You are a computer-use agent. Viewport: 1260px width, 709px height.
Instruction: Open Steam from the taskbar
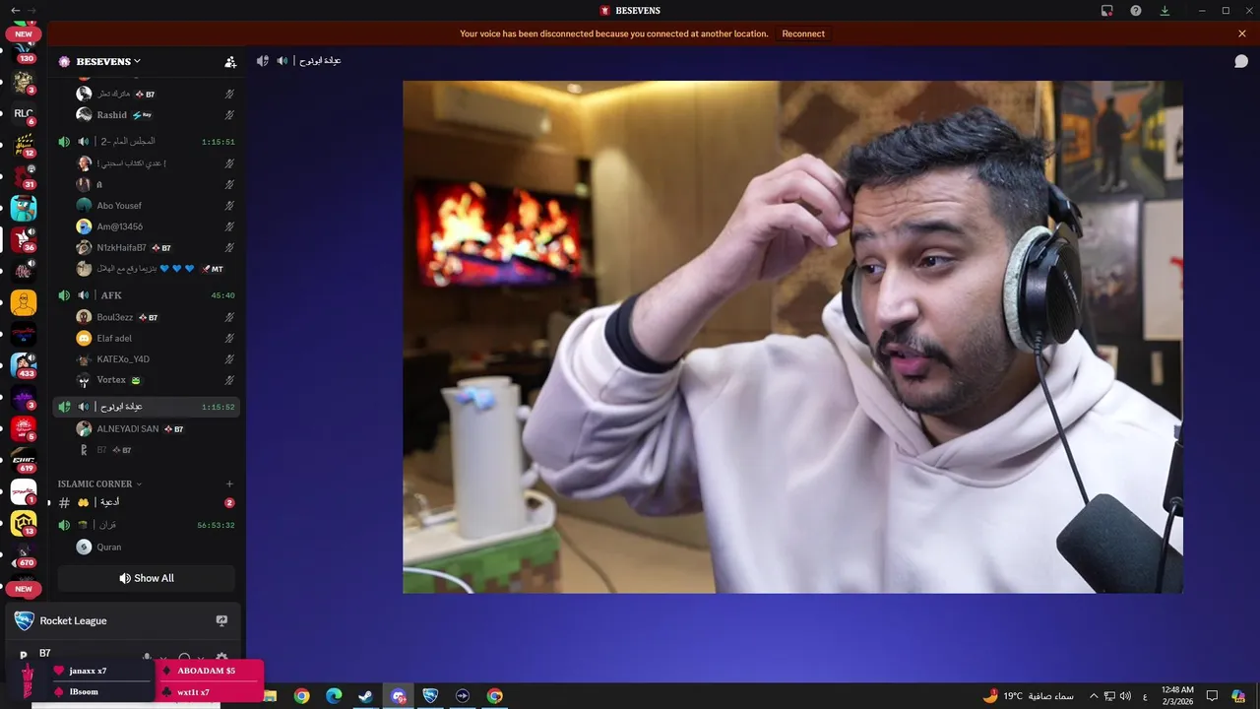coord(365,696)
